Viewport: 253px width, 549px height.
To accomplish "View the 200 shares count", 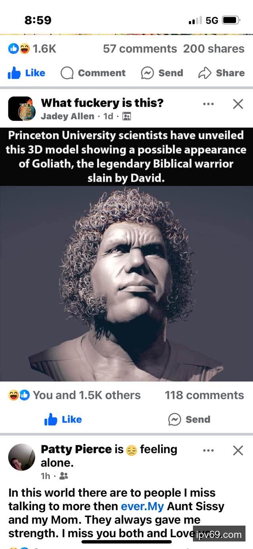I will pyautogui.click(x=214, y=49).
